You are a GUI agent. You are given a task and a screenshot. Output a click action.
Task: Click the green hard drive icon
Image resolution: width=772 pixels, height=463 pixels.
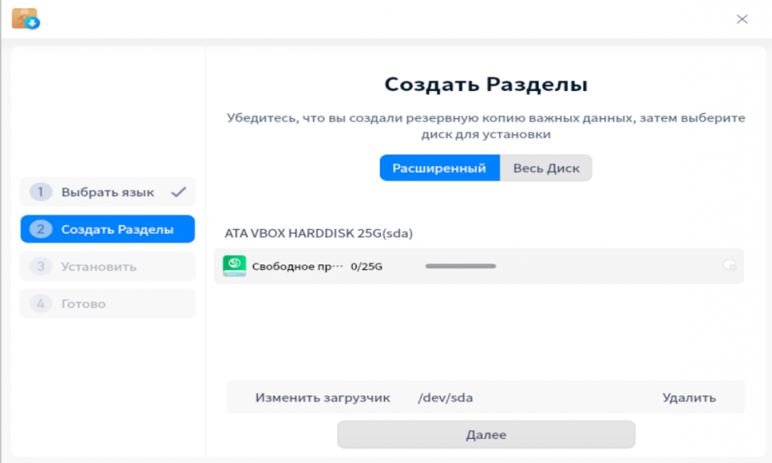click(234, 265)
